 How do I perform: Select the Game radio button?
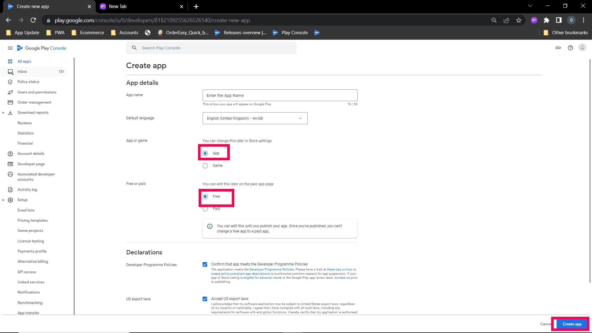205,166
